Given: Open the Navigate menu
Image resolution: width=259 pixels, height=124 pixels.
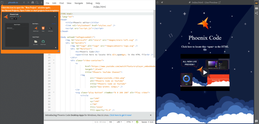Looking at the screenshot, I should click(79, 3).
